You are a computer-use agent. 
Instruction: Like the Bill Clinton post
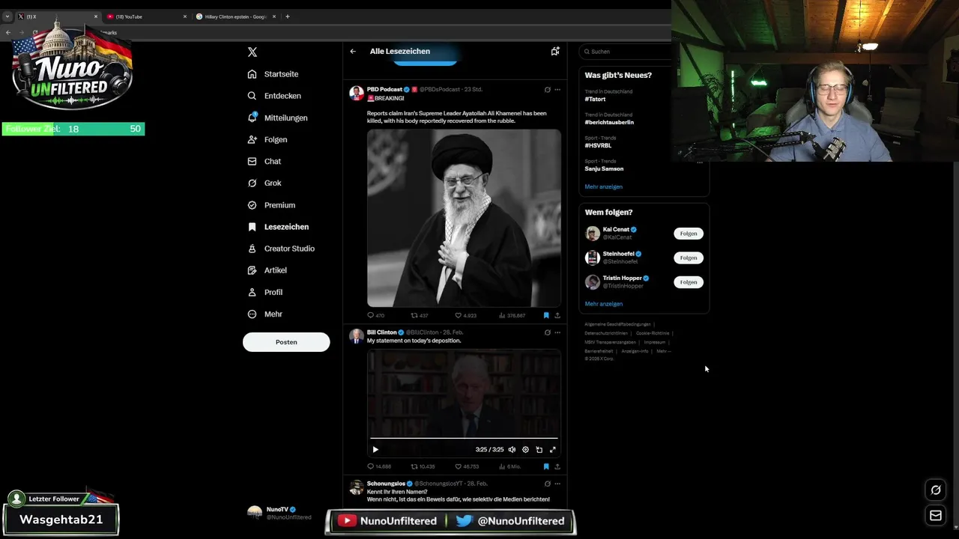[467, 466]
